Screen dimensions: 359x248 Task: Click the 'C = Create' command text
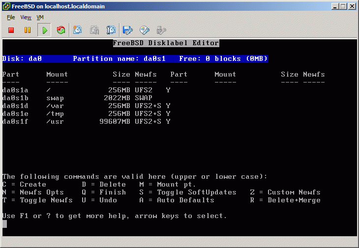point(24,185)
